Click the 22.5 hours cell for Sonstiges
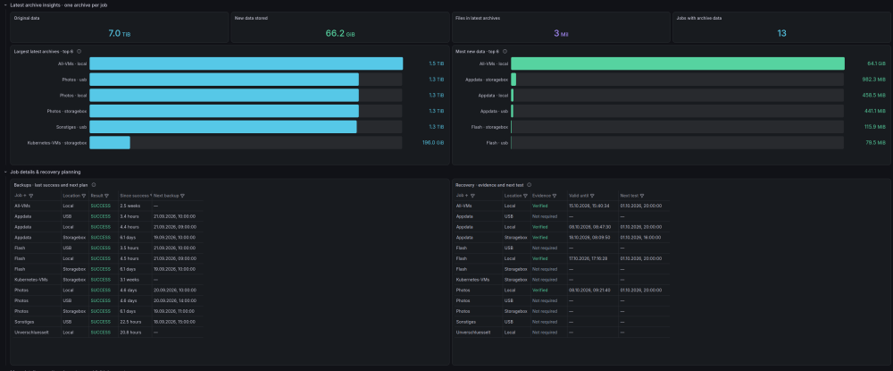The height and width of the screenshot is (371, 893). click(x=135, y=322)
